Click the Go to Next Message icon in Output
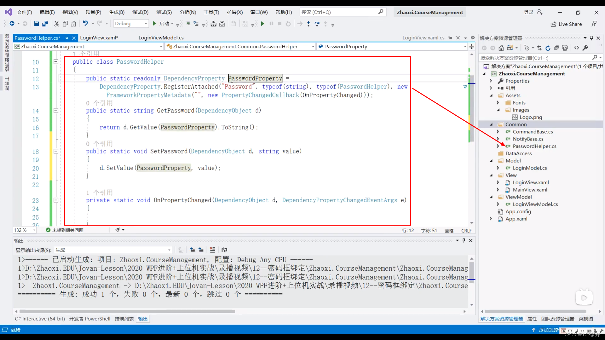Screen dimensions: 605x340 [201, 250]
